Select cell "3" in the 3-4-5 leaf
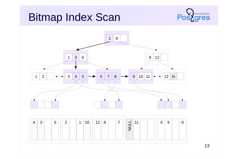The image size is (238, 159). pyautogui.click(x=69, y=76)
